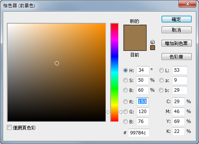Select the Lab a radio button
The width and height of the screenshot is (199, 144).
161,80
